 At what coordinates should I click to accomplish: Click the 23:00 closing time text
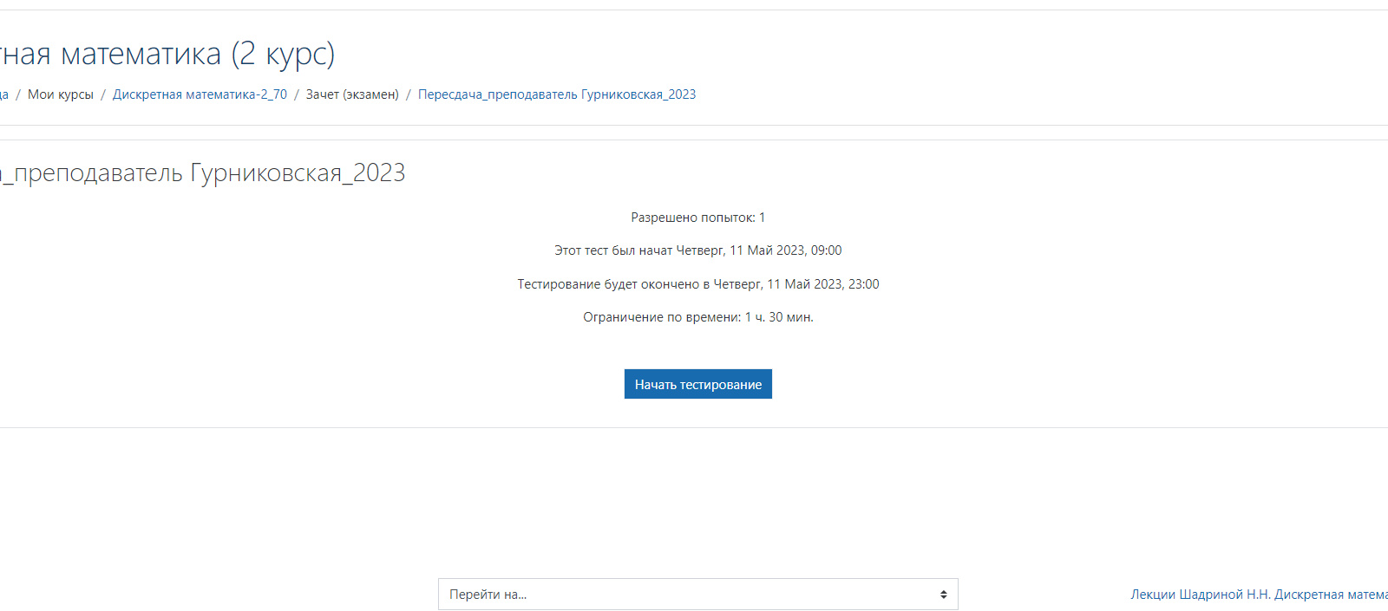click(x=863, y=284)
